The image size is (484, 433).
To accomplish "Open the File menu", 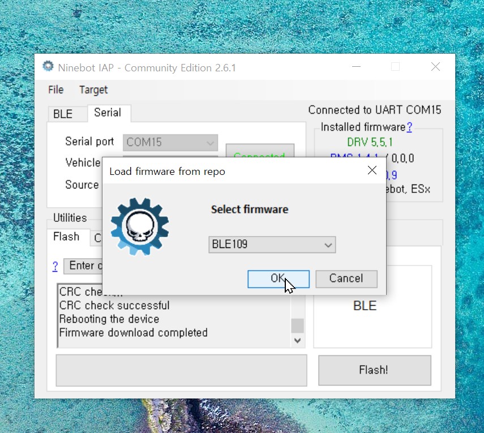I will click(56, 90).
